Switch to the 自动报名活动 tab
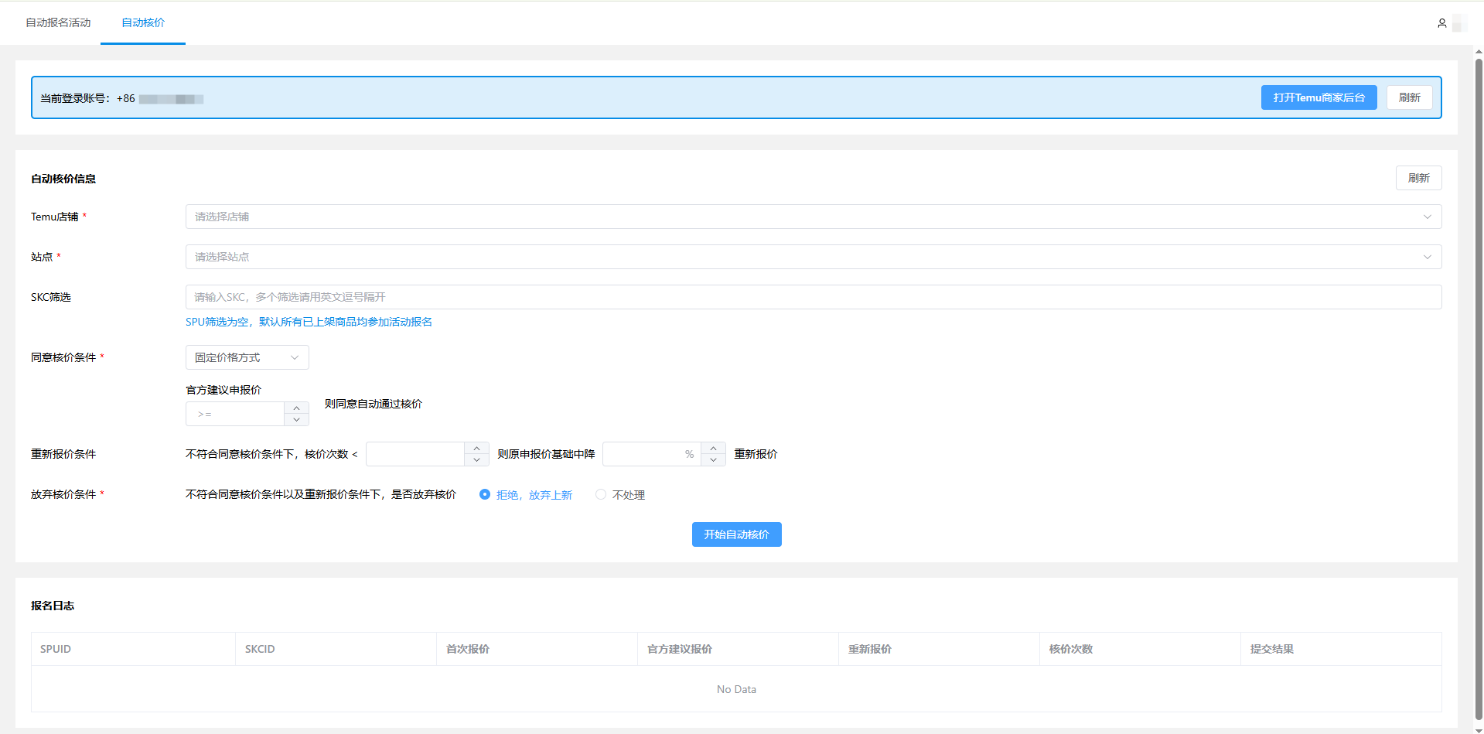The height and width of the screenshot is (734, 1484). pyautogui.click(x=58, y=22)
